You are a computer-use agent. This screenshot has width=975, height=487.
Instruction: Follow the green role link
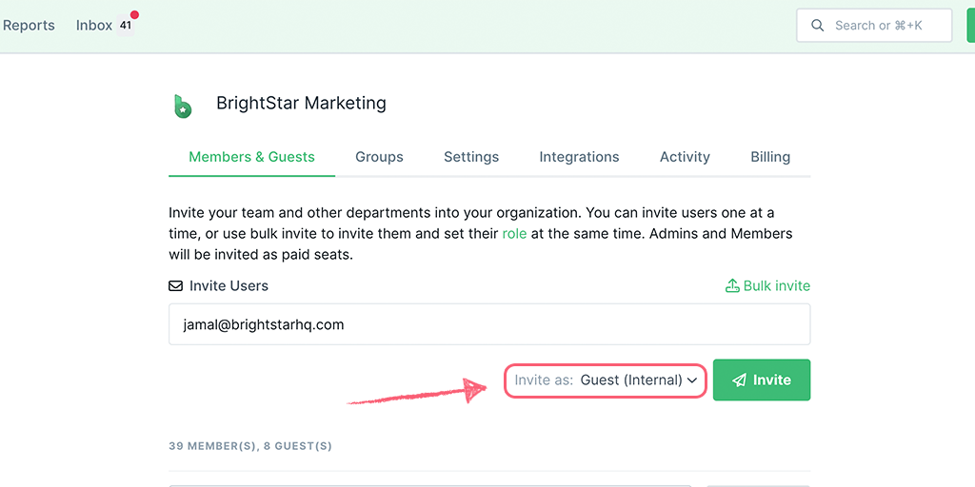[x=514, y=234]
